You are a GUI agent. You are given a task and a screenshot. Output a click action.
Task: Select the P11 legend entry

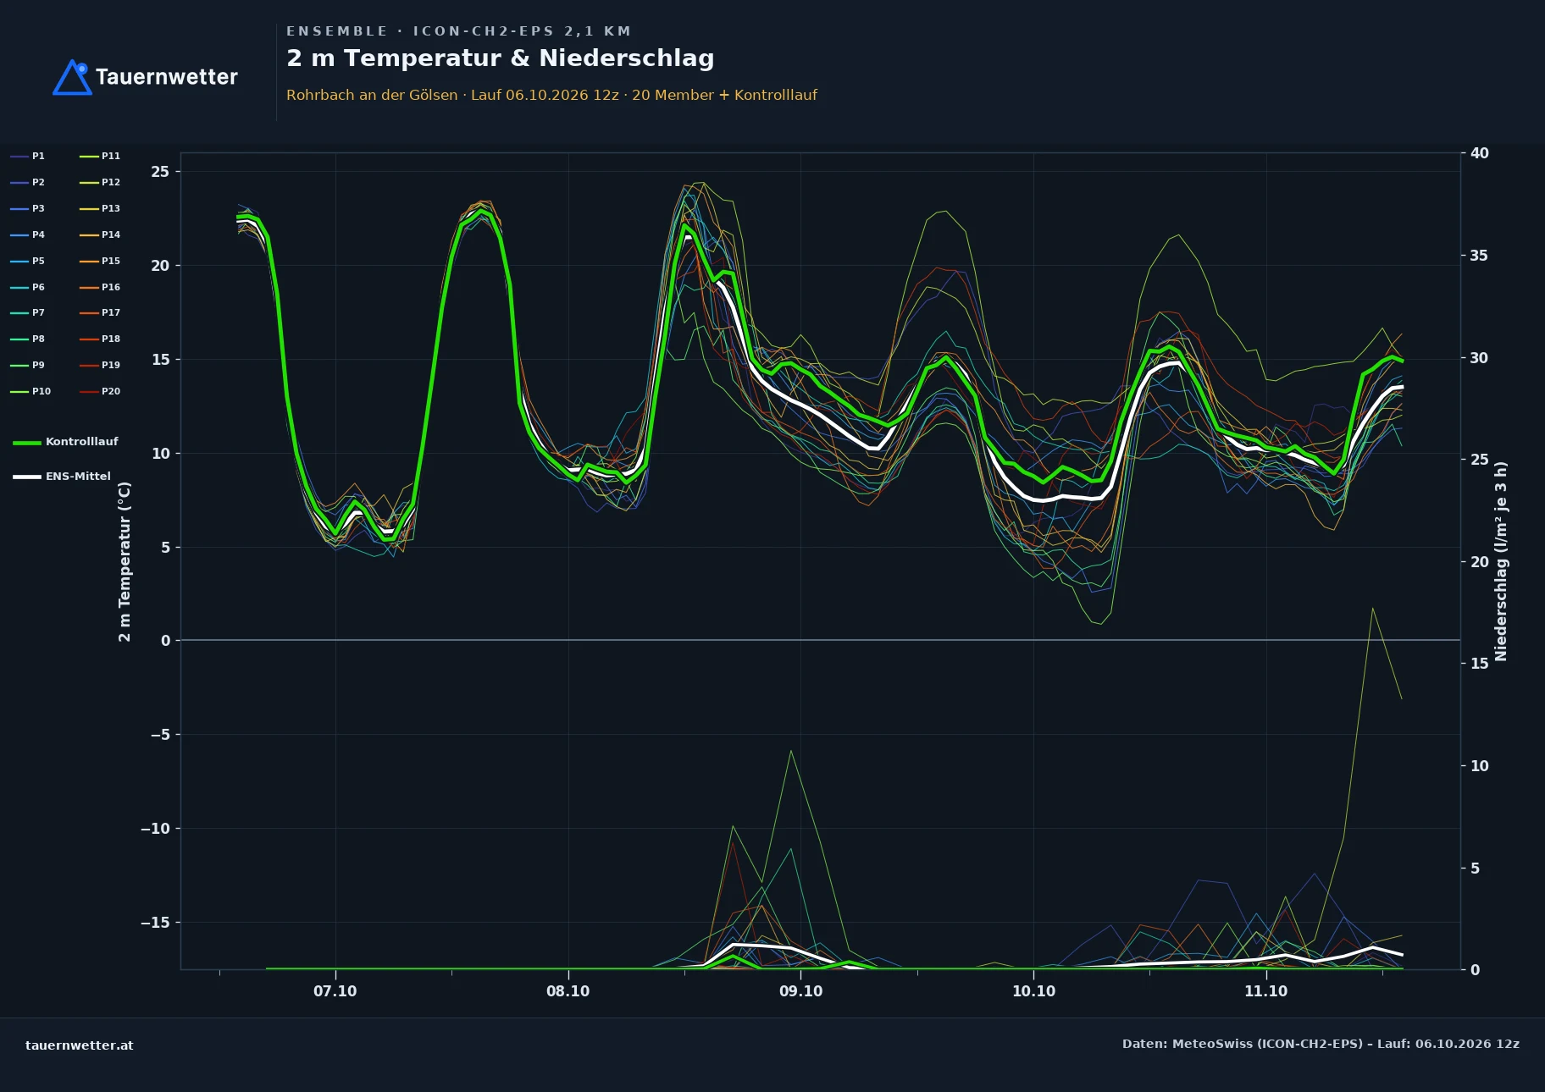(x=100, y=156)
